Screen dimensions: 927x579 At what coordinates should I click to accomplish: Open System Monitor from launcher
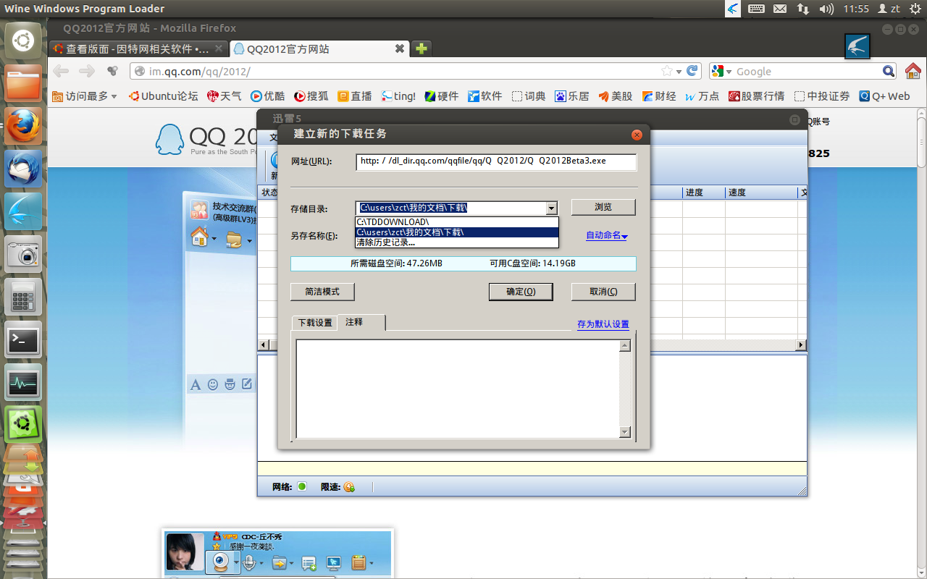pyautogui.click(x=23, y=382)
